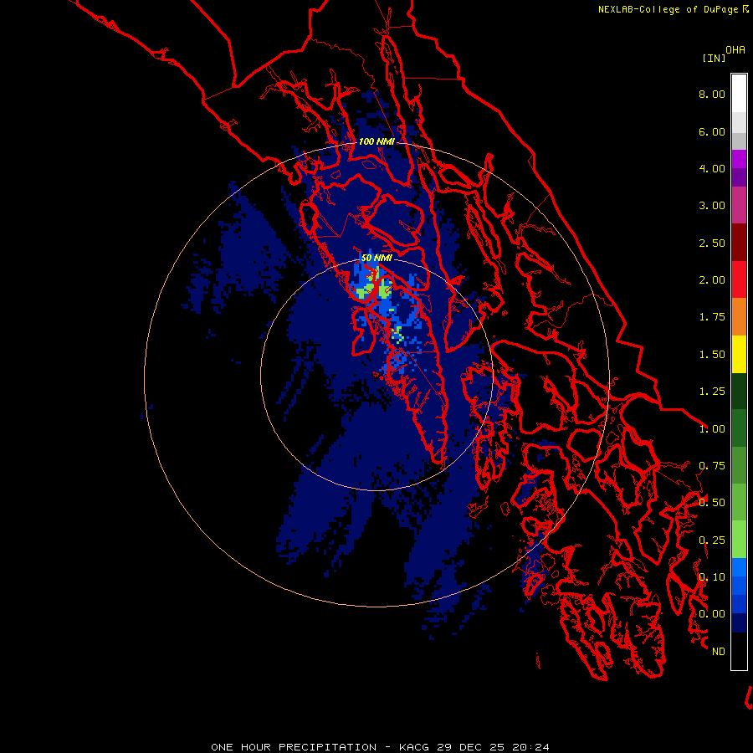Click the 2.50 legend value
Image resolution: width=753 pixels, height=753 pixels.
coord(712,243)
